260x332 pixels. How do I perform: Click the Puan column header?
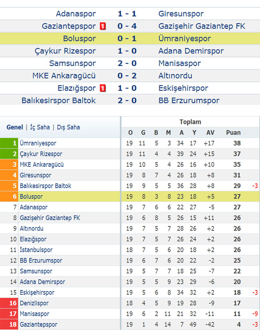233,133
